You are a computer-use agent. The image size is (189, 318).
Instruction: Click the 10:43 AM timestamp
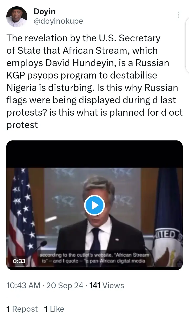(x=23, y=285)
